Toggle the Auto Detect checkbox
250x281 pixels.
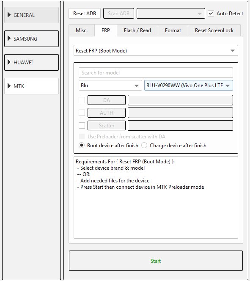[211, 14]
